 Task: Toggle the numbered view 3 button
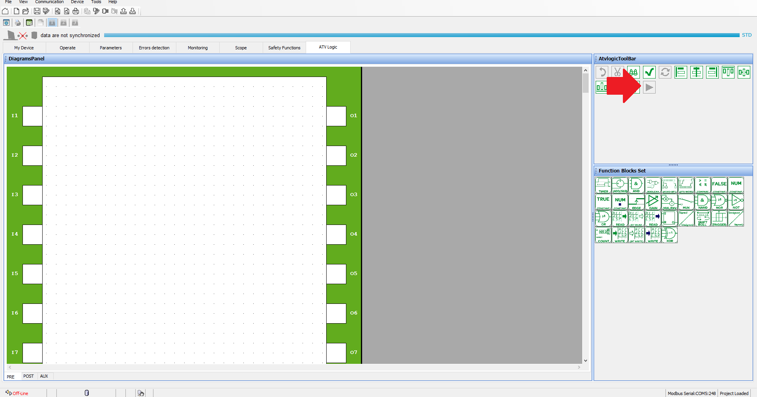[x=75, y=23]
